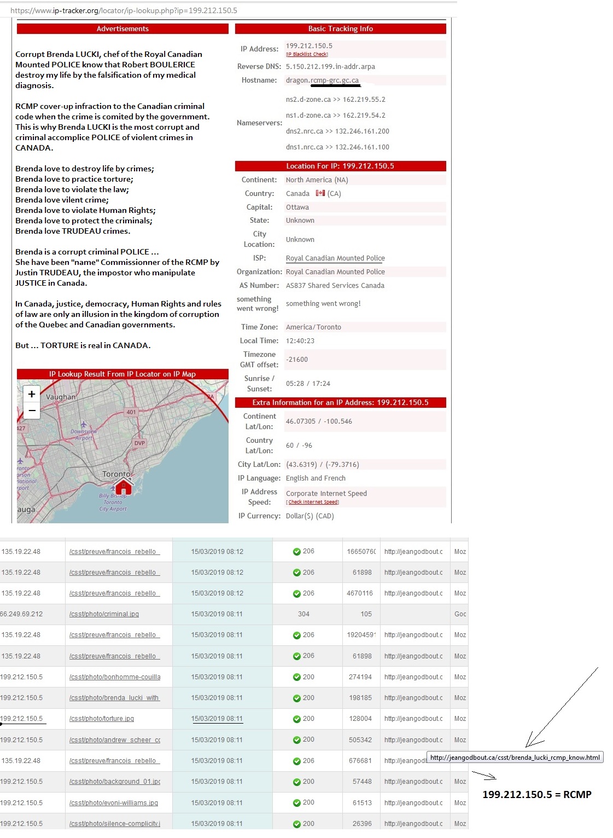Click the Continent value North America (NA)
Viewport: 613px width, 838px height.
click(317, 180)
